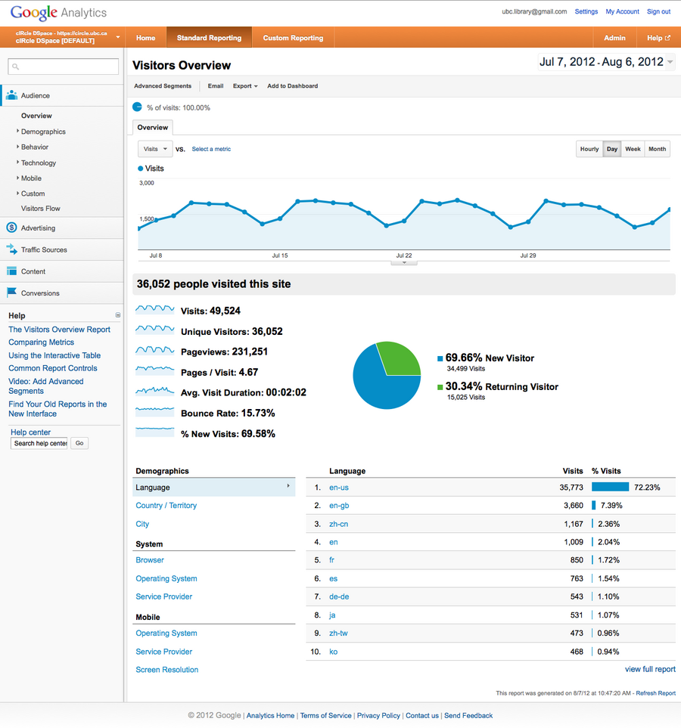The width and height of the screenshot is (681, 728).
Task: Open the date range picker dropdown
Action: 670,63
